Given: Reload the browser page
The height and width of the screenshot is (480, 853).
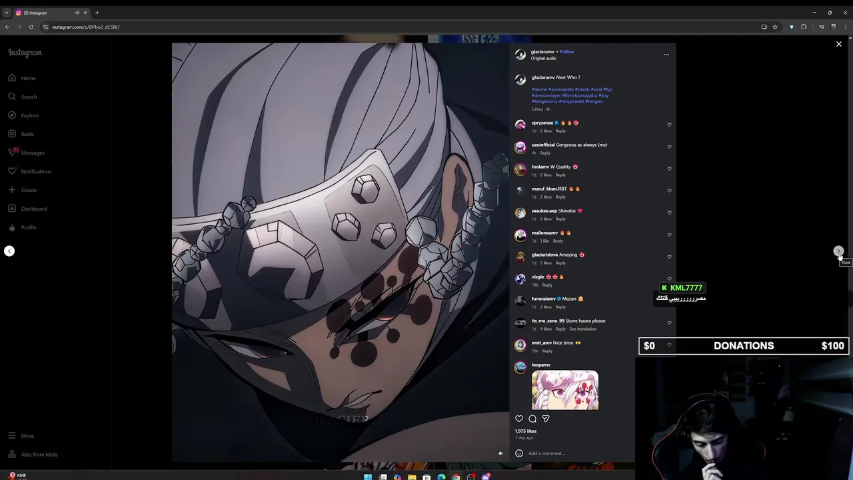Looking at the screenshot, I should tap(31, 27).
